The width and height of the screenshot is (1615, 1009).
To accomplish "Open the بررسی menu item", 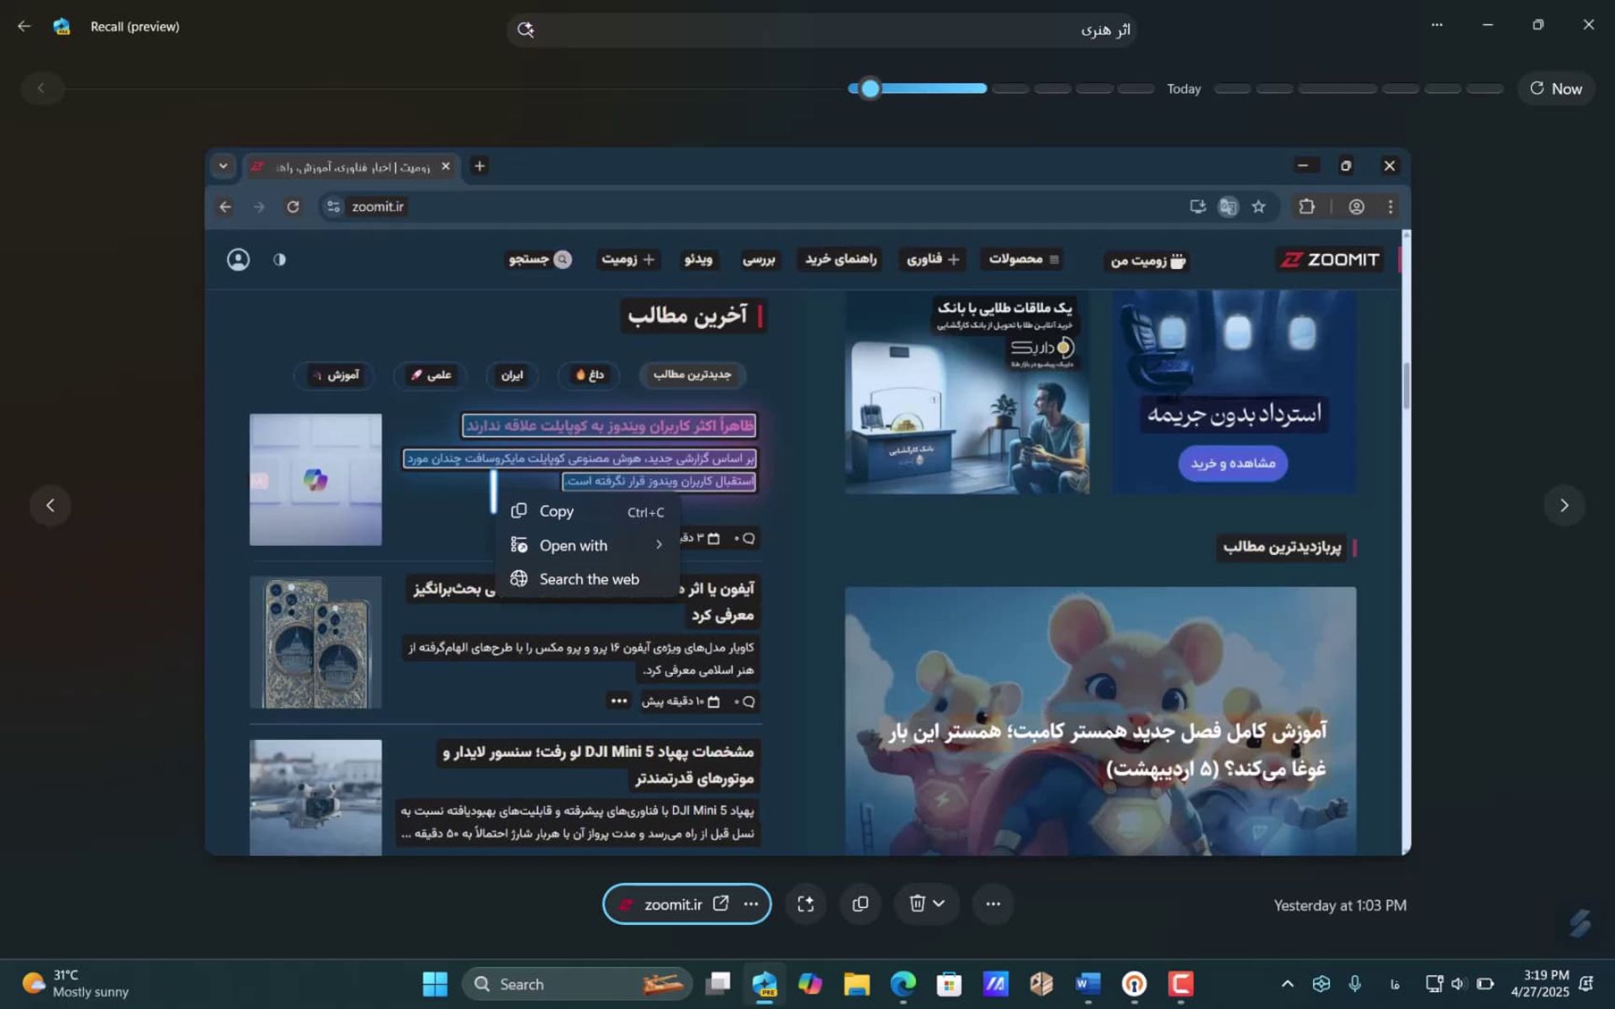I will click(758, 259).
